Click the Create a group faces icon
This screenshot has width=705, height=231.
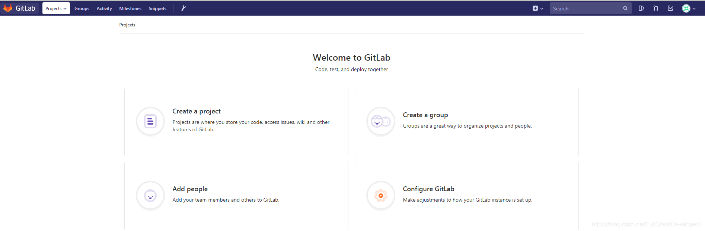(381, 121)
